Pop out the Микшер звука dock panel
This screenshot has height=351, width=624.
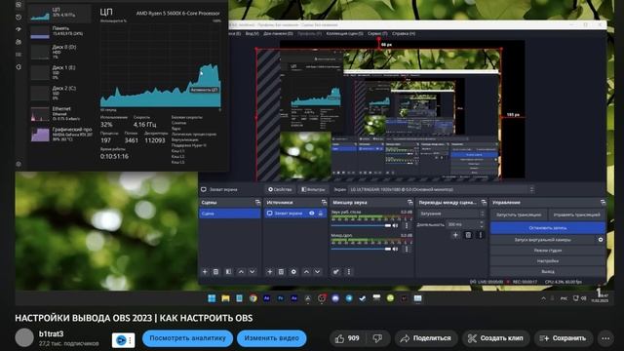[409, 203]
